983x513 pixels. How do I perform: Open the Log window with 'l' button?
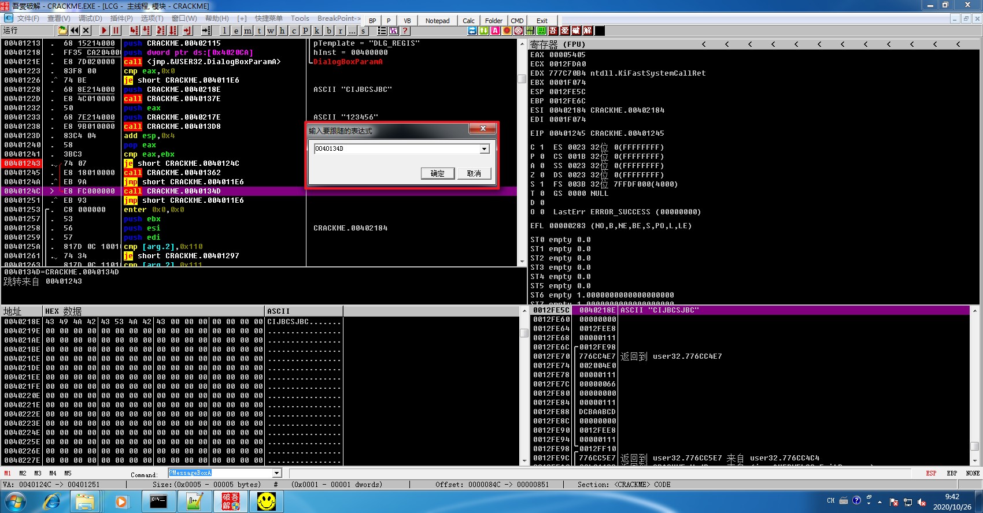(224, 31)
